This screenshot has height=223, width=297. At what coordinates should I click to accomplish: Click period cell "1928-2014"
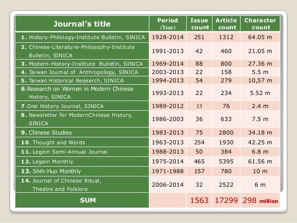168,37
